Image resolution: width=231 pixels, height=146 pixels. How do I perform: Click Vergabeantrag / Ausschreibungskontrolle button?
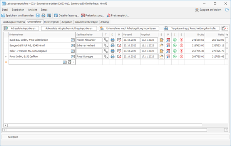pos(191,28)
